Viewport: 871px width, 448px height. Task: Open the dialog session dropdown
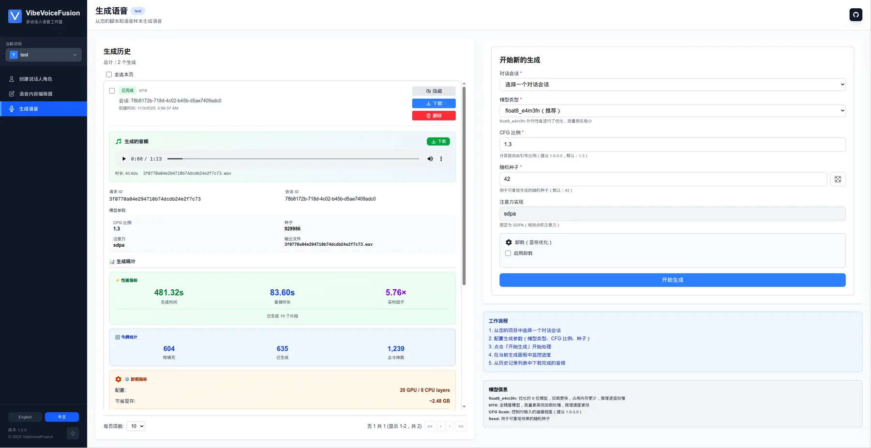pos(672,84)
